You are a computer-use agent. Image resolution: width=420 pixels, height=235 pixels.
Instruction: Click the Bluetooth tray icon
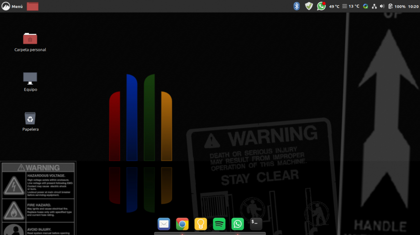[x=296, y=6]
